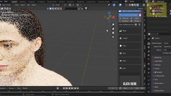
Task: Expand the Light Paths panel
Action: click(x=161, y=61)
